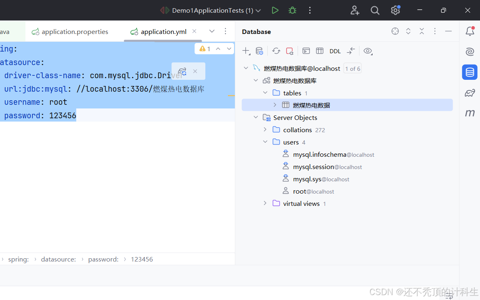Open Maven tool window icon
This screenshot has height=300, width=480.
click(x=470, y=113)
